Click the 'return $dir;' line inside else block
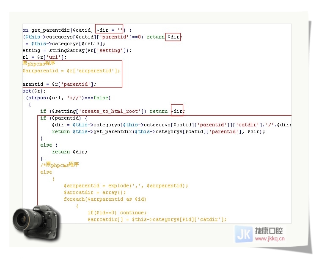Viewport: 319px width, 259px height. pyautogui.click(x=69, y=152)
